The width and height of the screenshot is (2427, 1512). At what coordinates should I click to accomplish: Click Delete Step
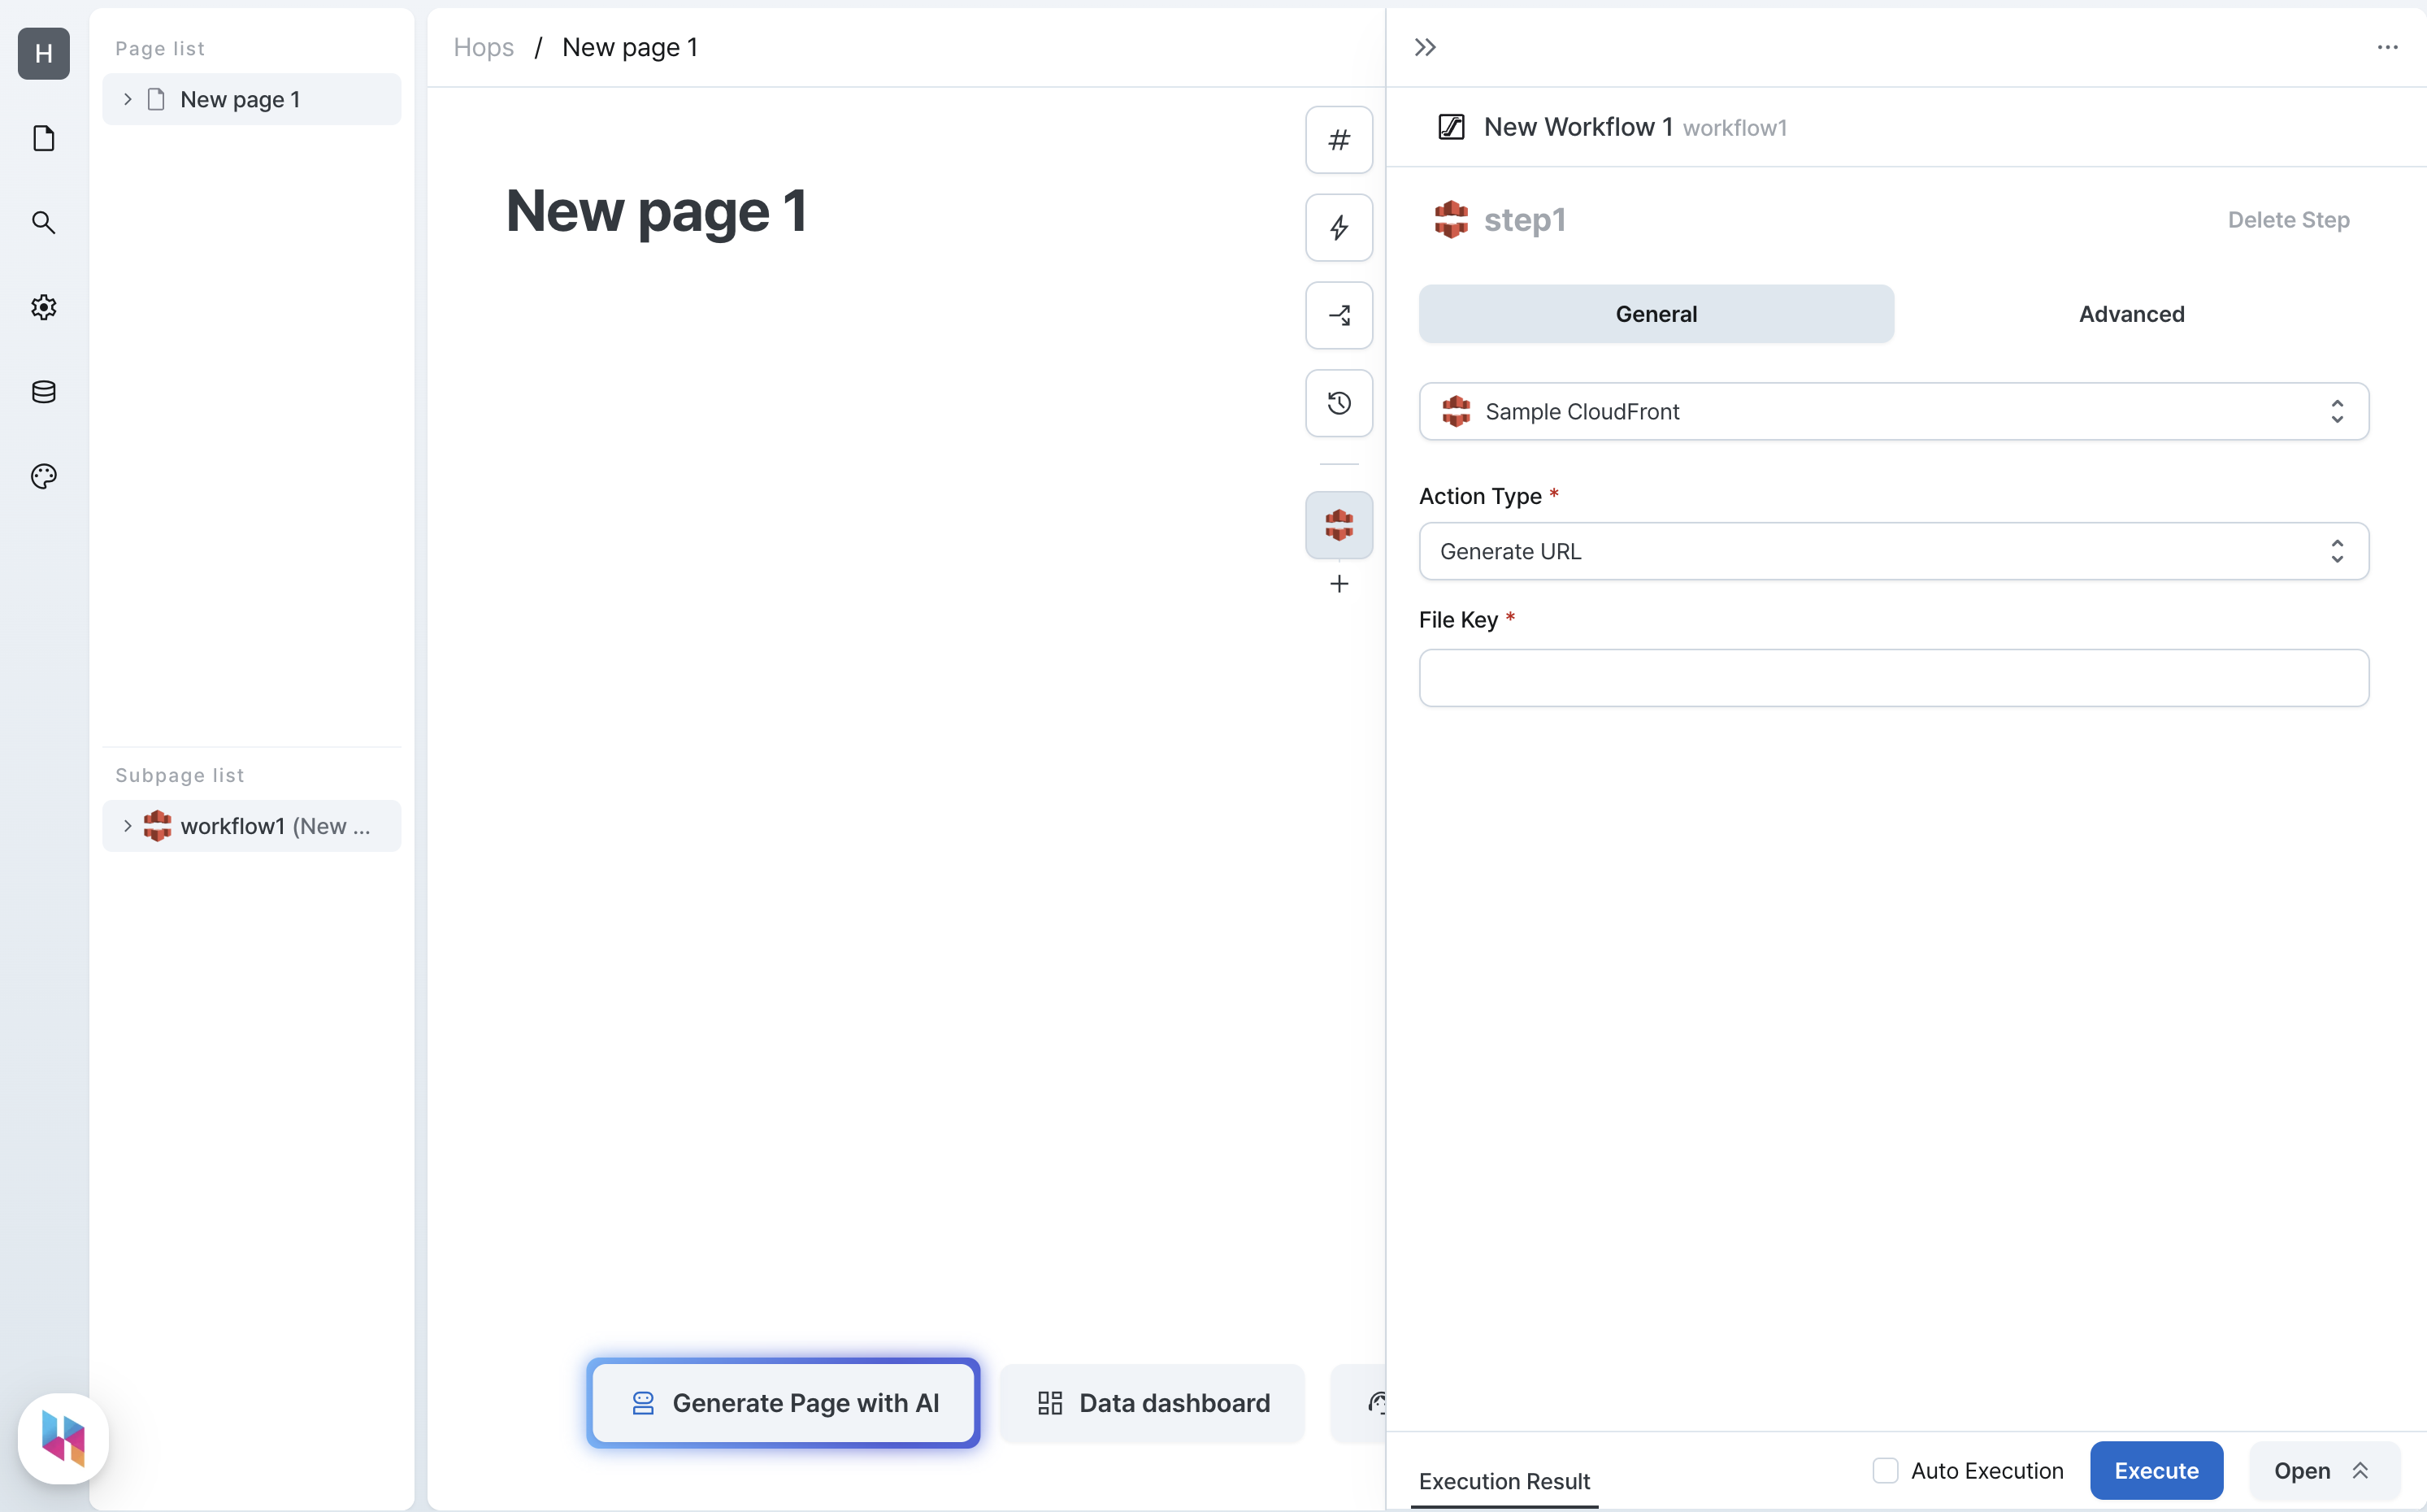click(x=2288, y=220)
